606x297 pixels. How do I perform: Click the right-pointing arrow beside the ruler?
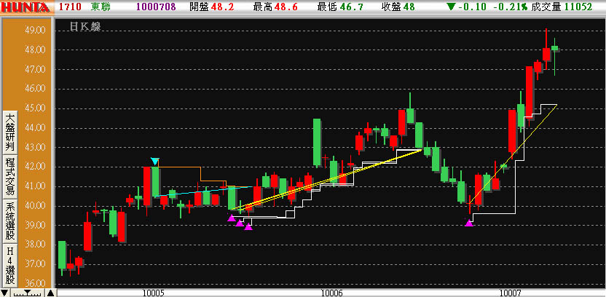tap(50, 293)
